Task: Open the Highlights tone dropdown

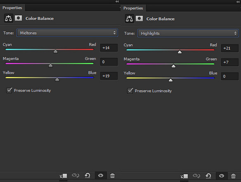Action: (188, 33)
